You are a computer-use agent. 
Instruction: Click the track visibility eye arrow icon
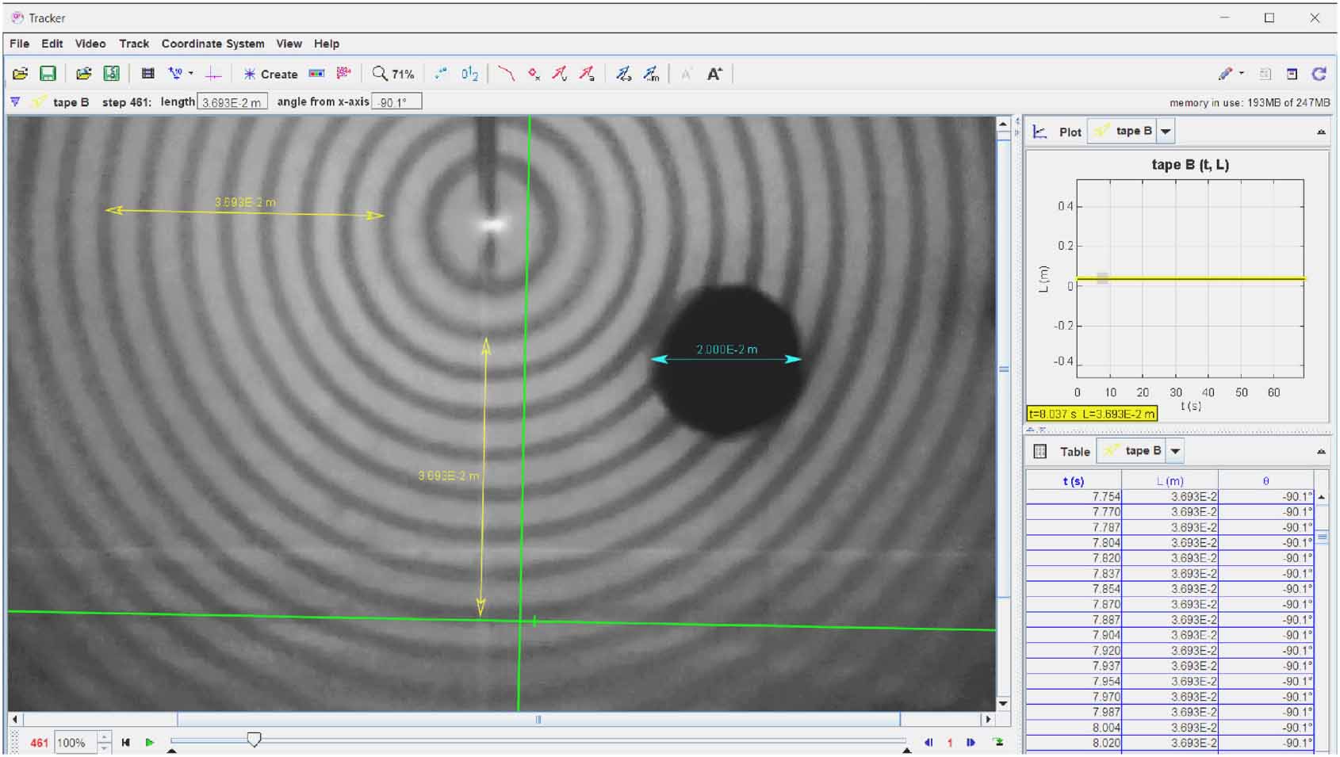point(14,101)
